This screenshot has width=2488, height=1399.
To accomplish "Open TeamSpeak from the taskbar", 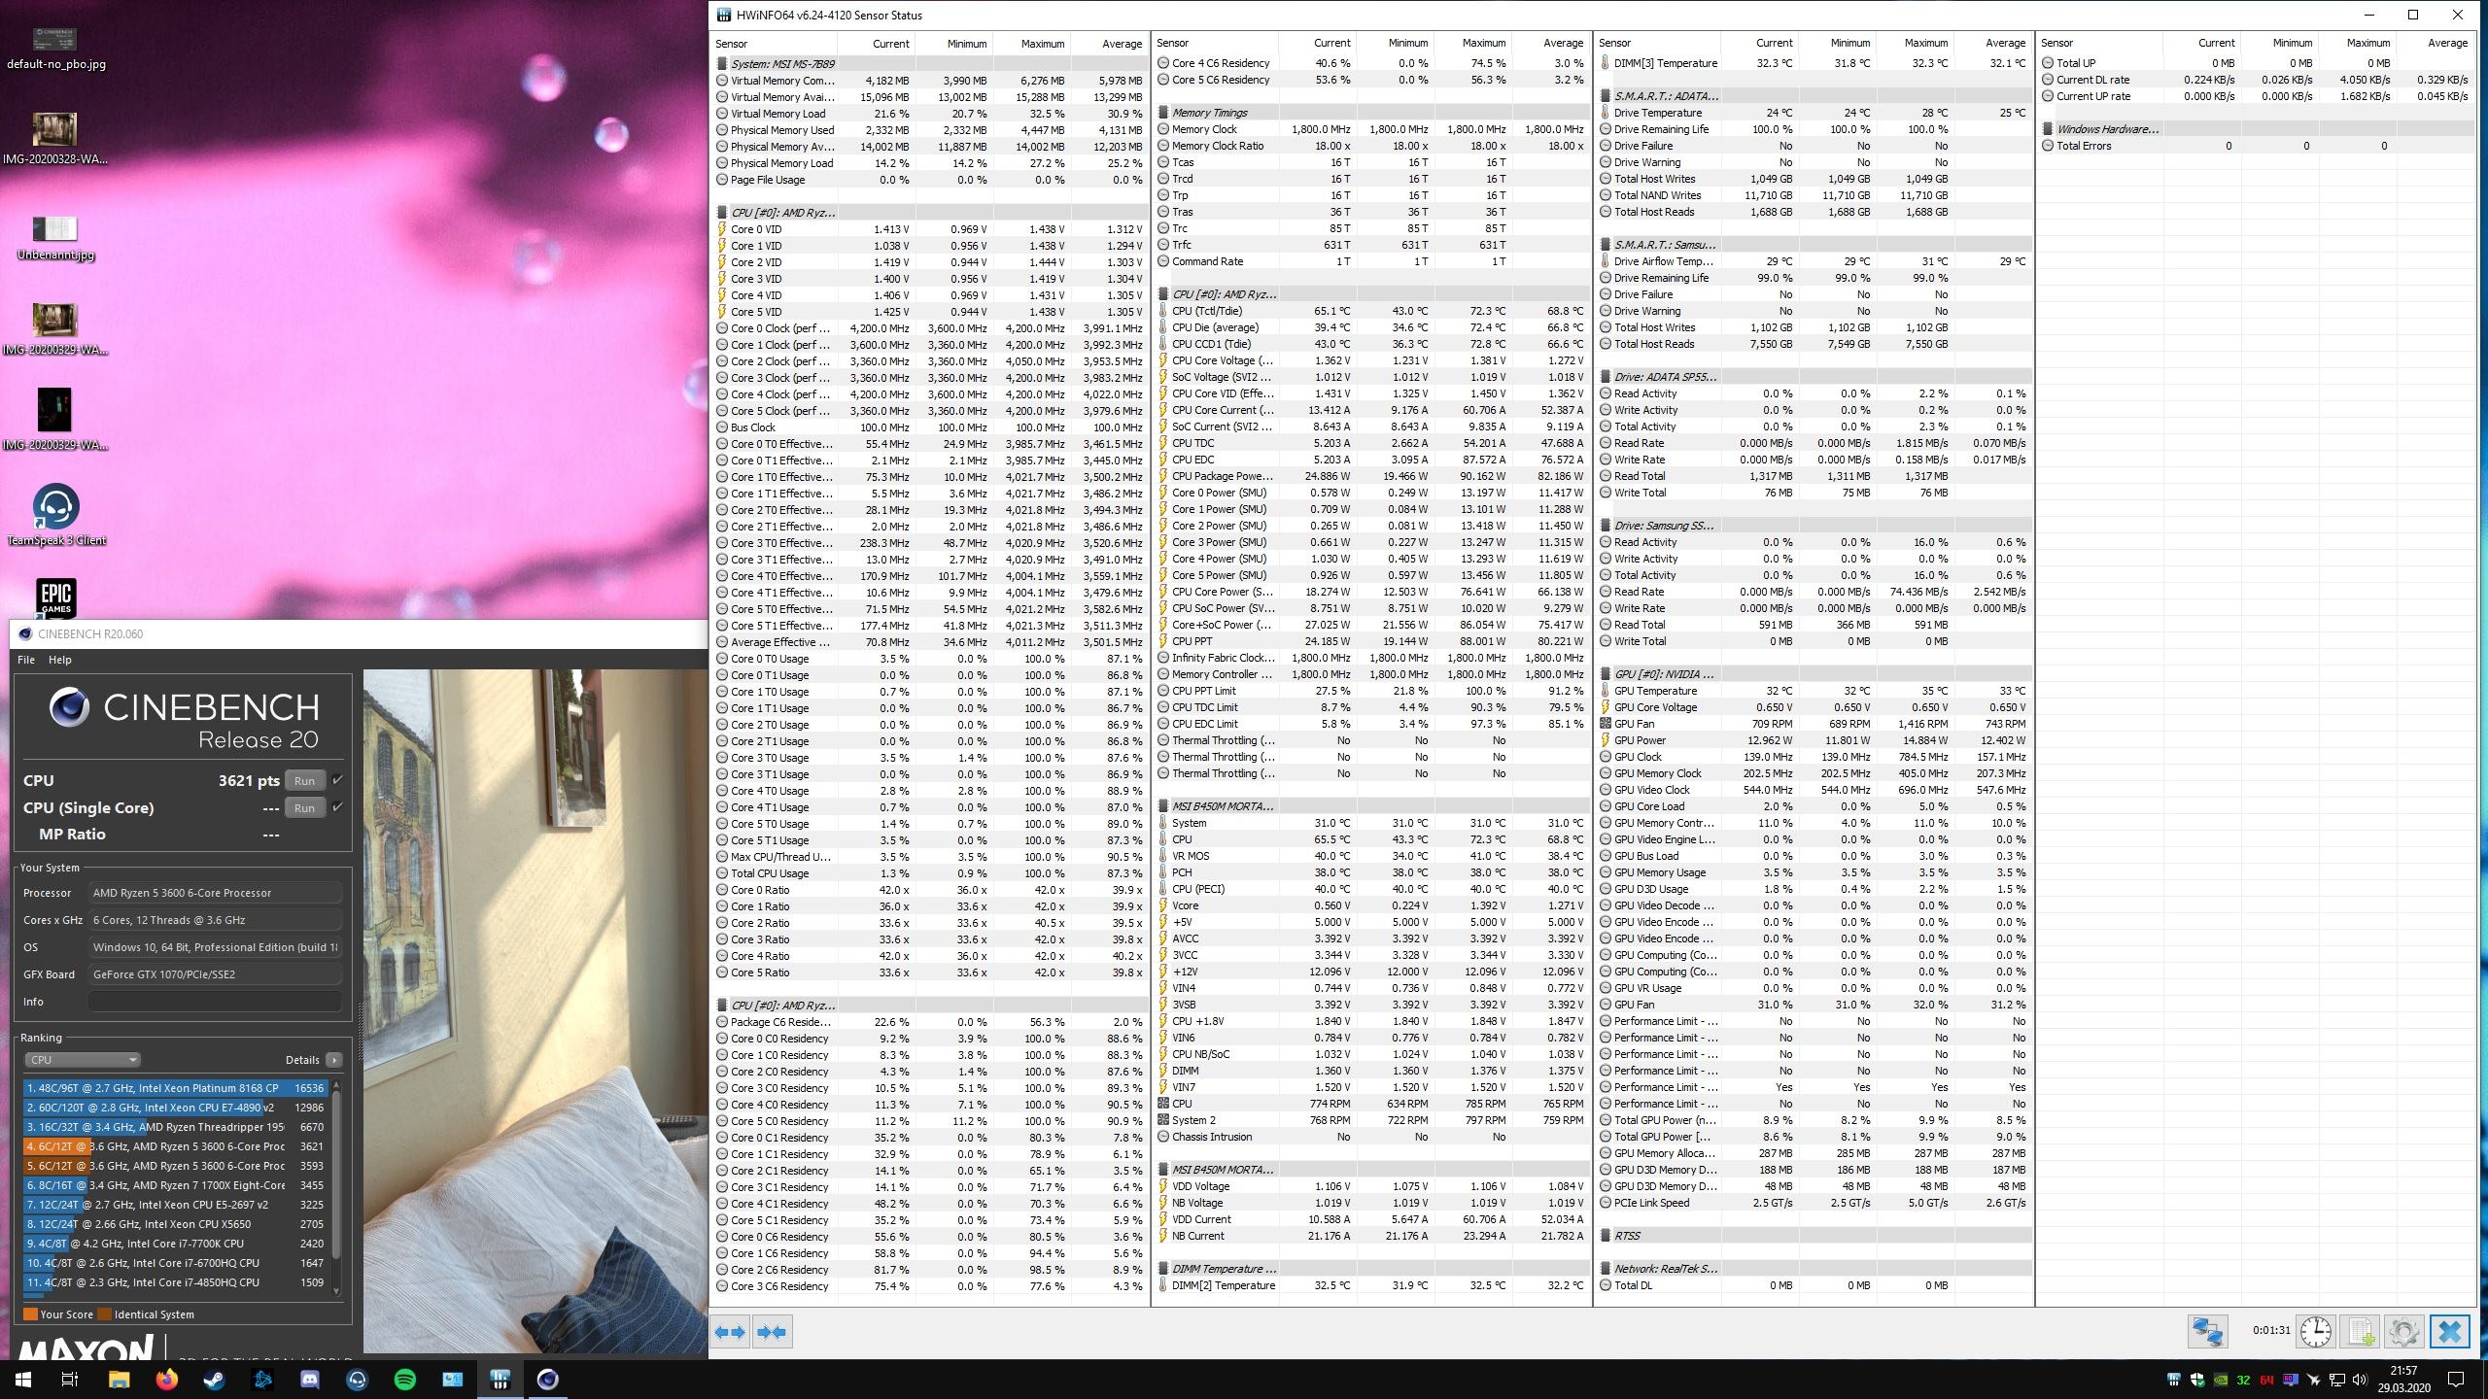I will tap(357, 1379).
